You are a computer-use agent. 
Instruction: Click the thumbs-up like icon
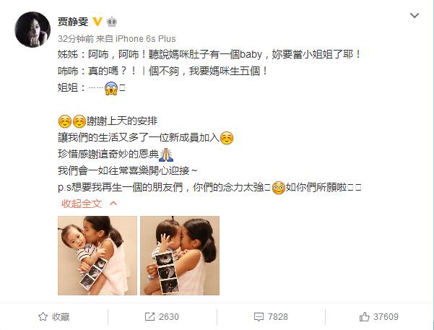tap(364, 317)
